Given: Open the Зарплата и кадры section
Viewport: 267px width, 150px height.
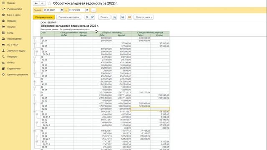Looking at the screenshot, I should 16,51.
